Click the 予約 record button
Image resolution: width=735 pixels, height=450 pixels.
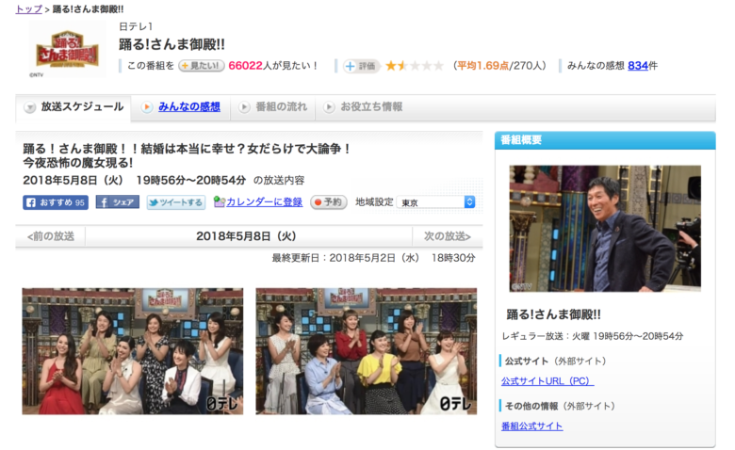click(x=329, y=202)
